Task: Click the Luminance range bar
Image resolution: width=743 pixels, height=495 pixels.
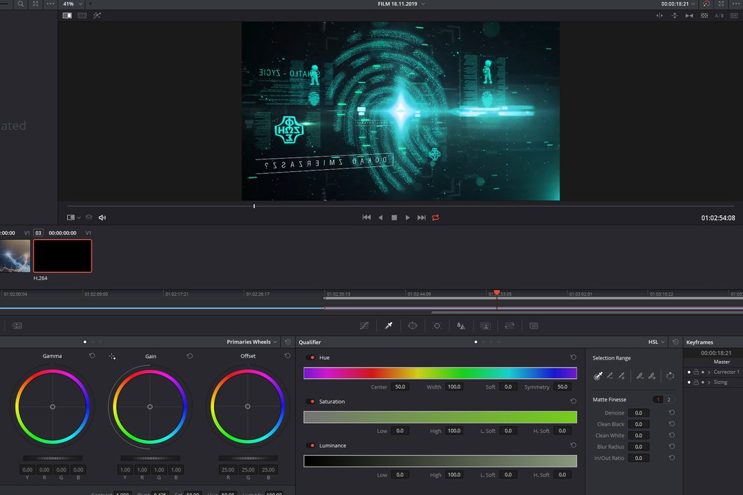Action: tap(440, 461)
